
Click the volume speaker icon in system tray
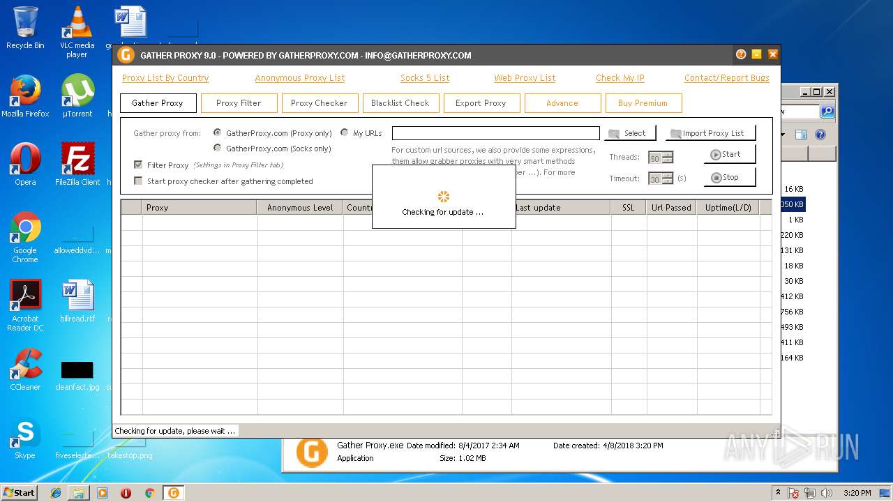[x=827, y=493]
